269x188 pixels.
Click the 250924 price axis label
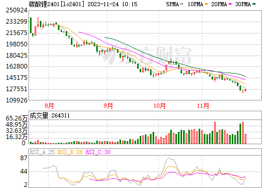pos(17,10)
